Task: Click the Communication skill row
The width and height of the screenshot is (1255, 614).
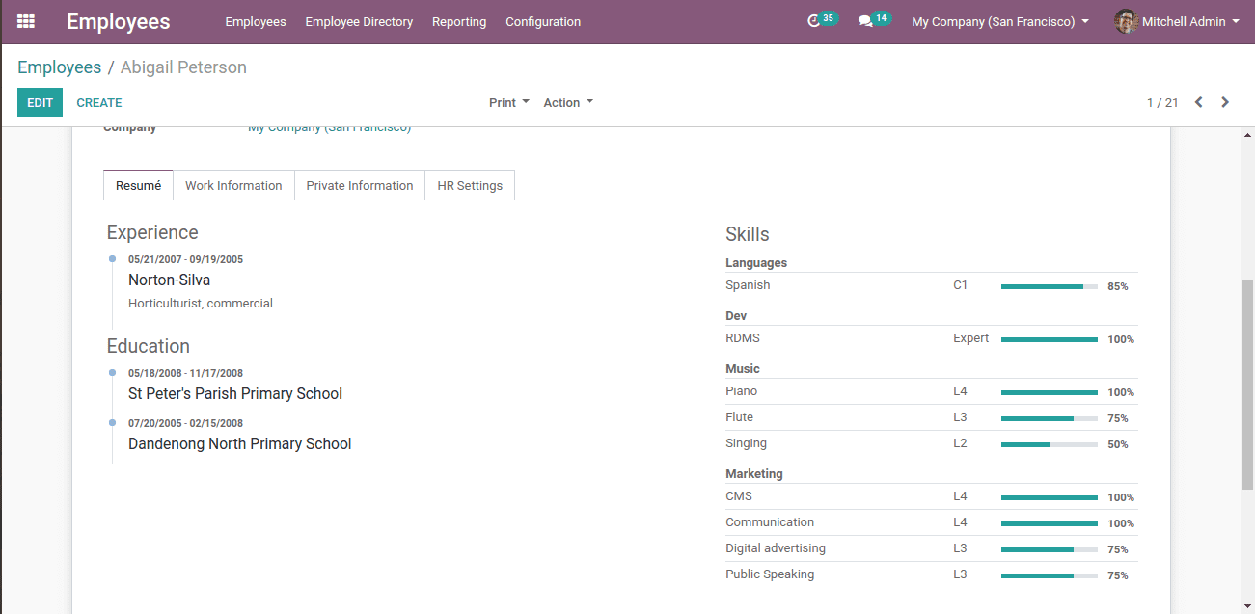Action: tap(931, 522)
